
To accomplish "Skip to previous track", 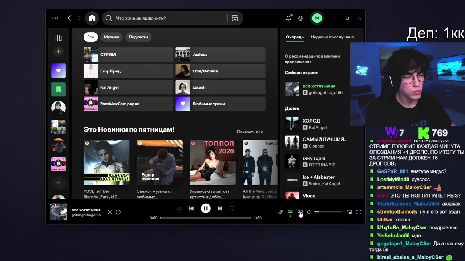I will (191, 208).
